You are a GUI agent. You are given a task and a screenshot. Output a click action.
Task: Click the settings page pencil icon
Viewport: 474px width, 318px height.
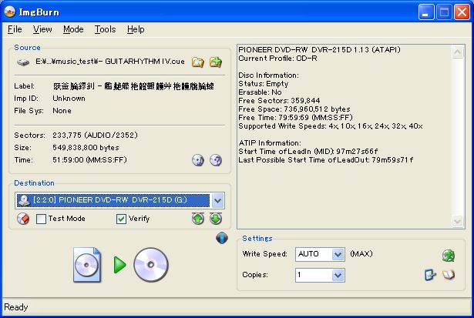click(x=430, y=275)
